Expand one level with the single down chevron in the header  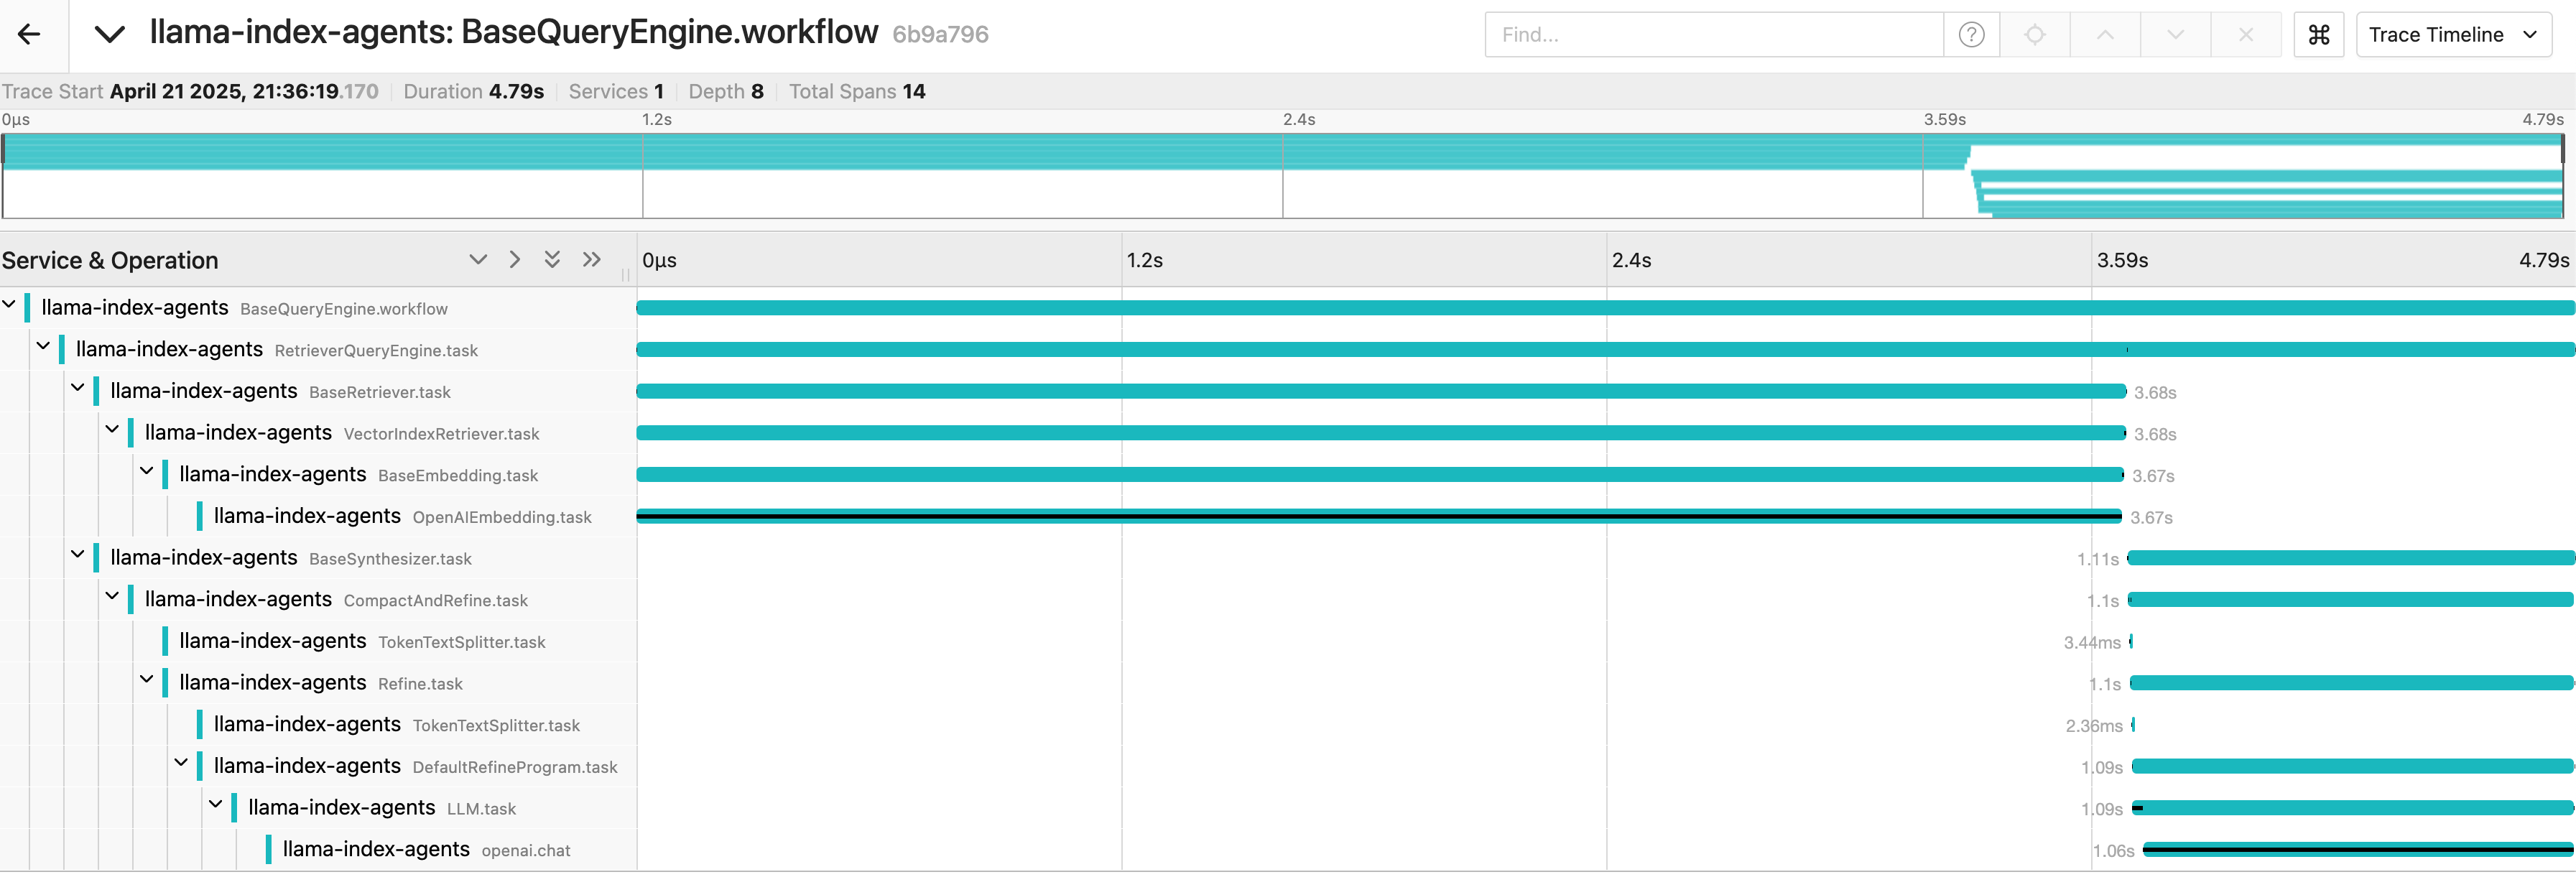click(478, 260)
